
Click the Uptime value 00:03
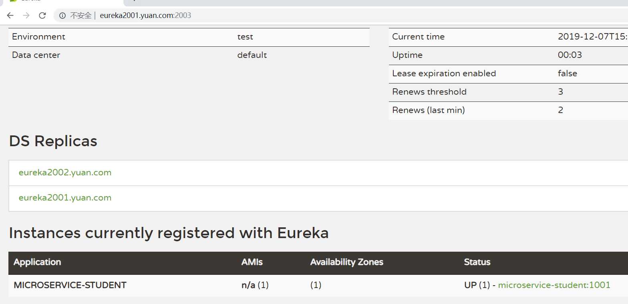[570, 55]
